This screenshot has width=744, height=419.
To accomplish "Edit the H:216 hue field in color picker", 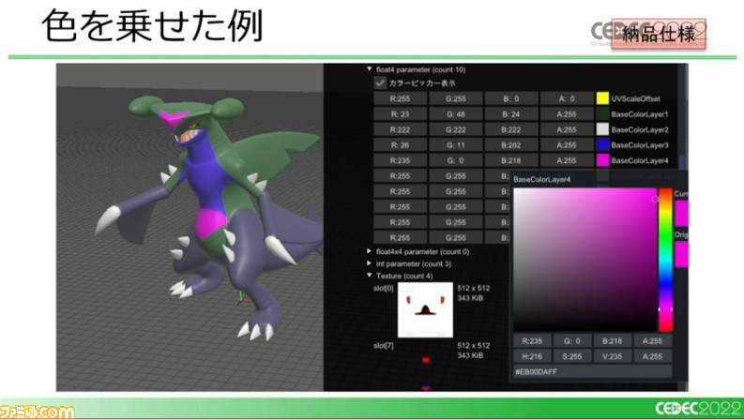I will pyautogui.click(x=531, y=356).
